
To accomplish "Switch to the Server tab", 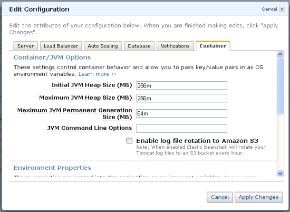I will coord(25,46).
